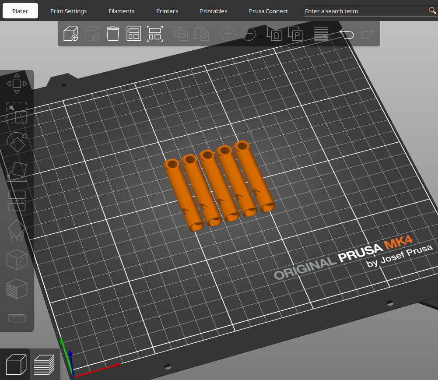Select the Scale tool

click(x=17, y=113)
